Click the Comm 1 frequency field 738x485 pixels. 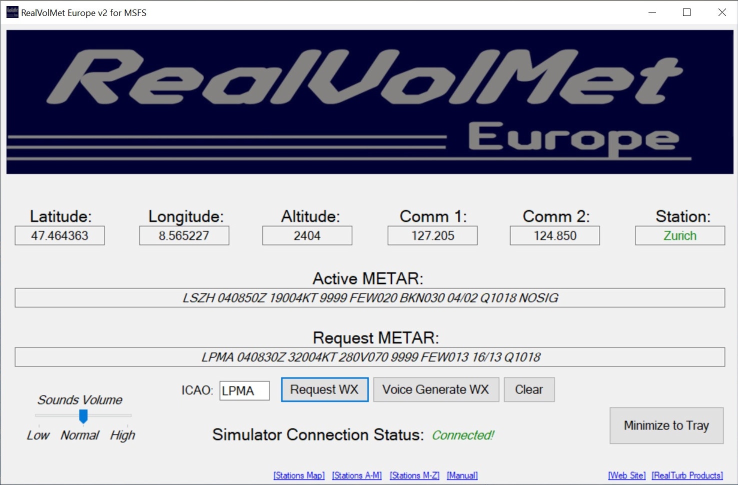(432, 235)
